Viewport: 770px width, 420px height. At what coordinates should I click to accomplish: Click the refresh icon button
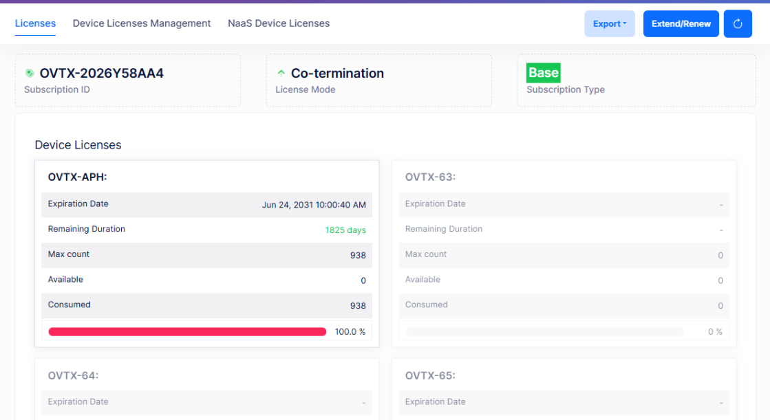[738, 23]
